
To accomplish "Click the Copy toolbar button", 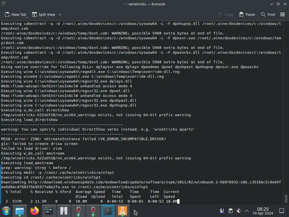I will [225, 14].
